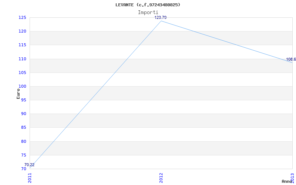Click the 2013 x-axis label
Screen dimensions: 296x185
[x=292, y=178]
